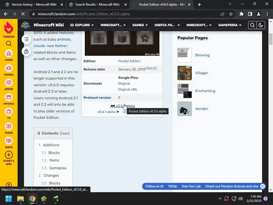Screen dimensions: 273x205
Task: Open the Chrome tab search chevron
Action: (x=230, y=4)
